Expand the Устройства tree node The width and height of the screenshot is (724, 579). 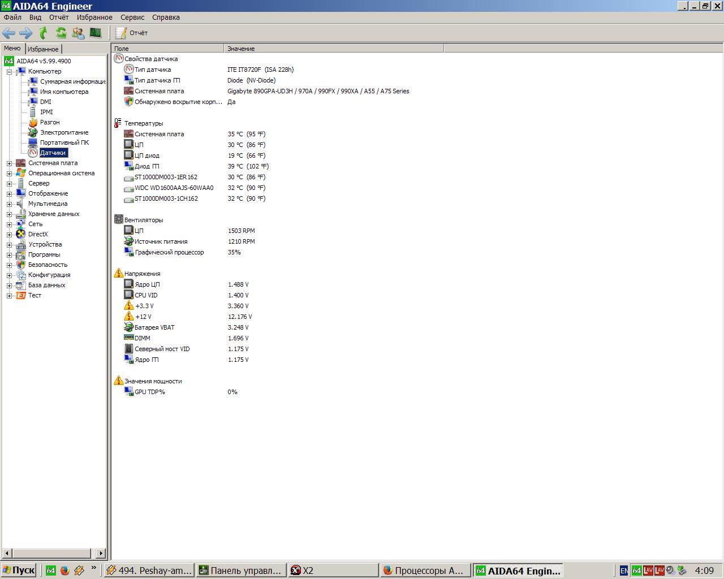click(9, 245)
